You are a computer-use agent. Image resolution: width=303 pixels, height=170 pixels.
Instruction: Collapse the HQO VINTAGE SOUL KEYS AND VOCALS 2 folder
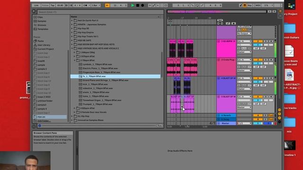tap(72, 48)
